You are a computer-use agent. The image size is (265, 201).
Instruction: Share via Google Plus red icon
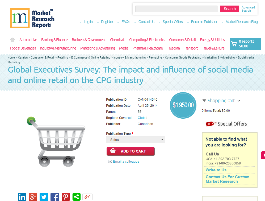pyautogui.click(x=33, y=197)
